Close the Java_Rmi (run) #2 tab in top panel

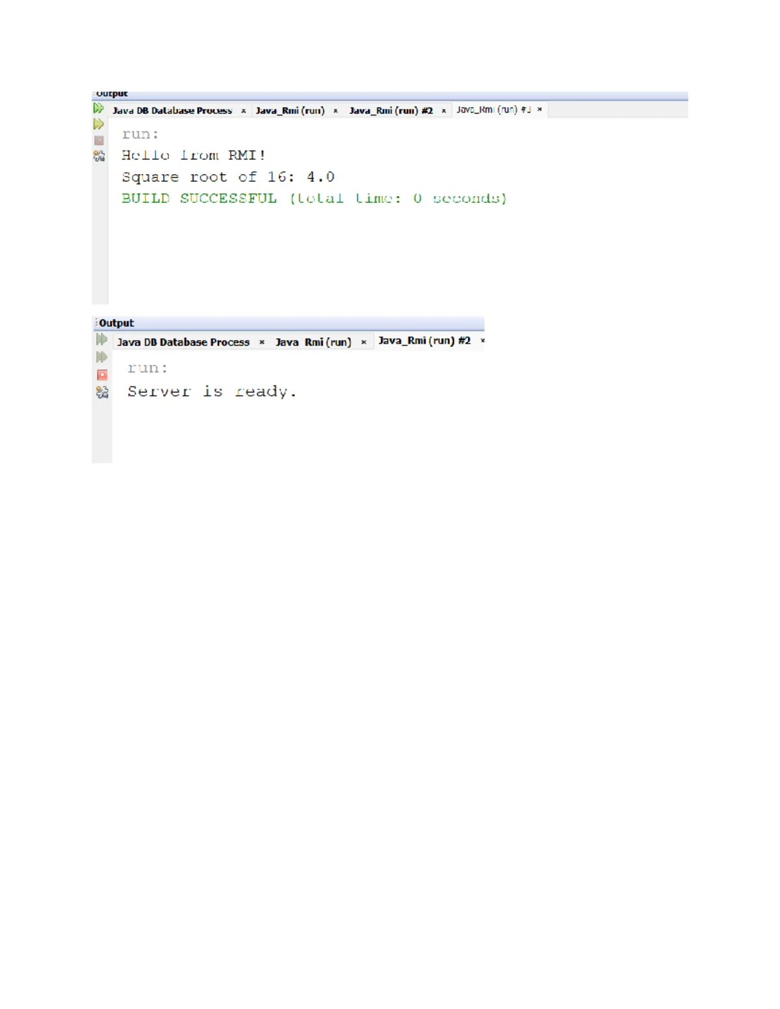[444, 111]
